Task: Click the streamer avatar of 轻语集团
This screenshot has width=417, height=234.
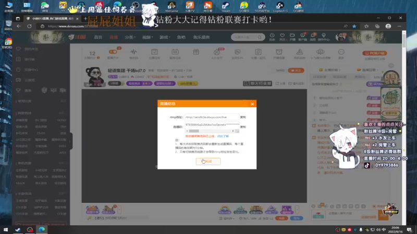Action: click(x=94, y=77)
